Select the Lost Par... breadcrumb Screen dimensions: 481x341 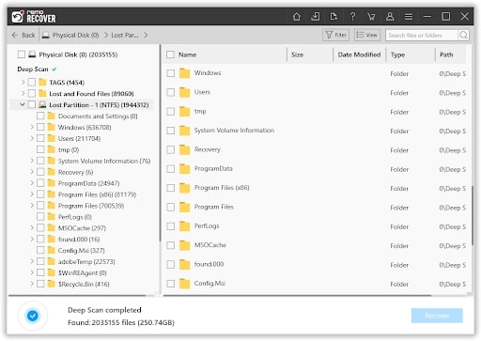[x=125, y=35]
